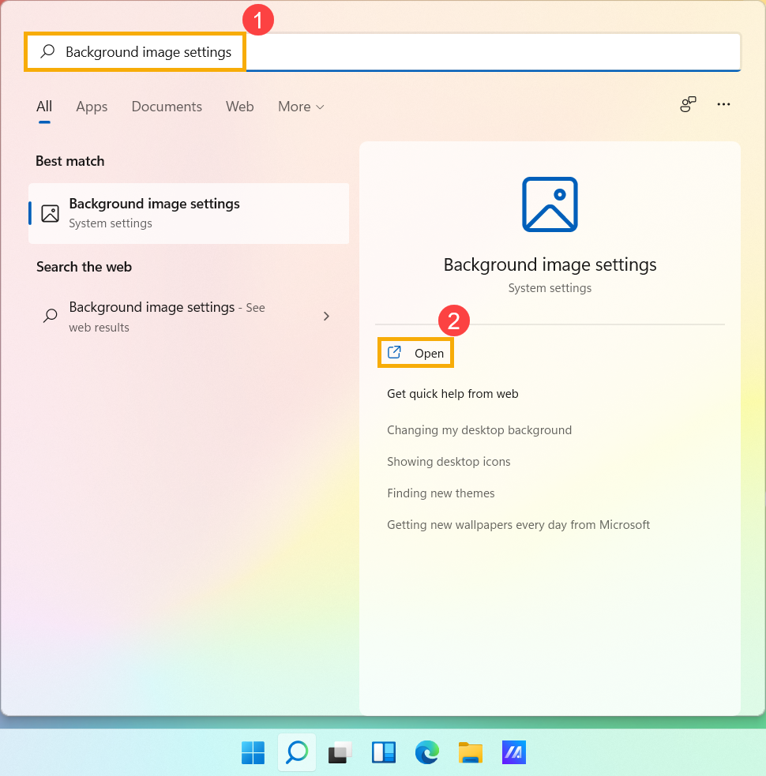Switch to the All tab

pyautogui.click(x=44, y=107)
